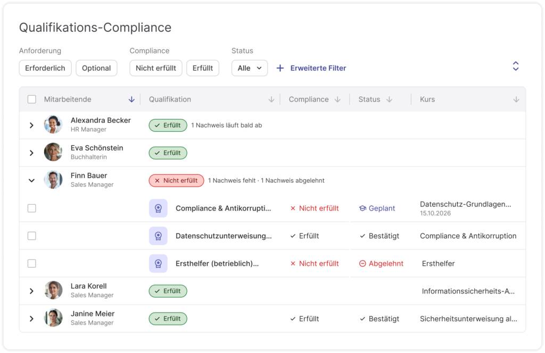545x353 pixels.
Task: Open Erweiterte Filter link
Action: [318, 69]
